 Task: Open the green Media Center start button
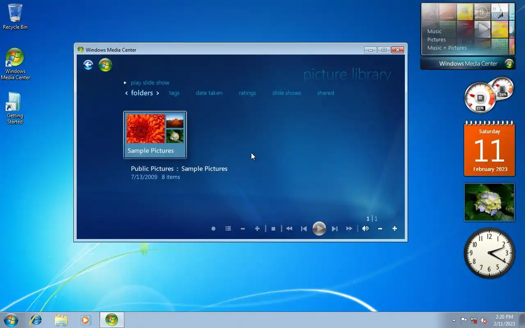105,65
